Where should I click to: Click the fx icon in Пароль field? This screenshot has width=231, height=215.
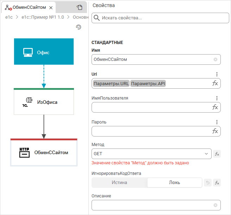tap(215, 131)
